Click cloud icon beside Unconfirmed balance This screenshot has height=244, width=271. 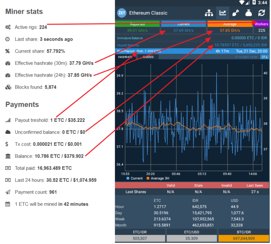coord(8,132)
